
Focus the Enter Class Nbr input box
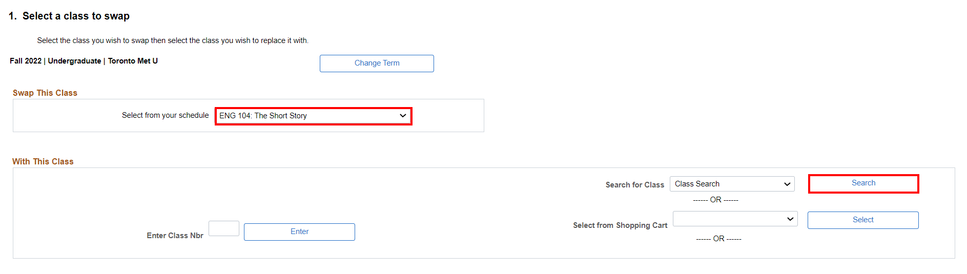[x=224, y=228]
